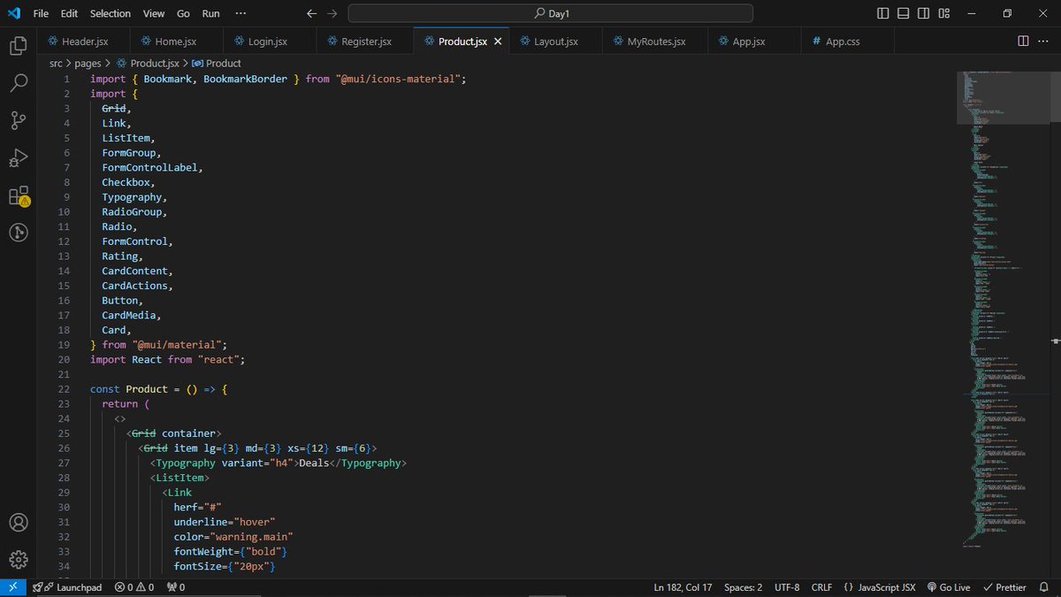1061x597 pixels.
Task: Open the Explorer view in activity bar
Action: (19, 46)
